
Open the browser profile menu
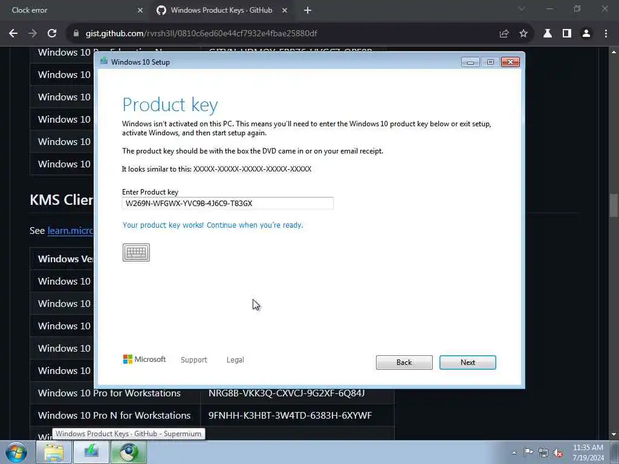(586, 34)
